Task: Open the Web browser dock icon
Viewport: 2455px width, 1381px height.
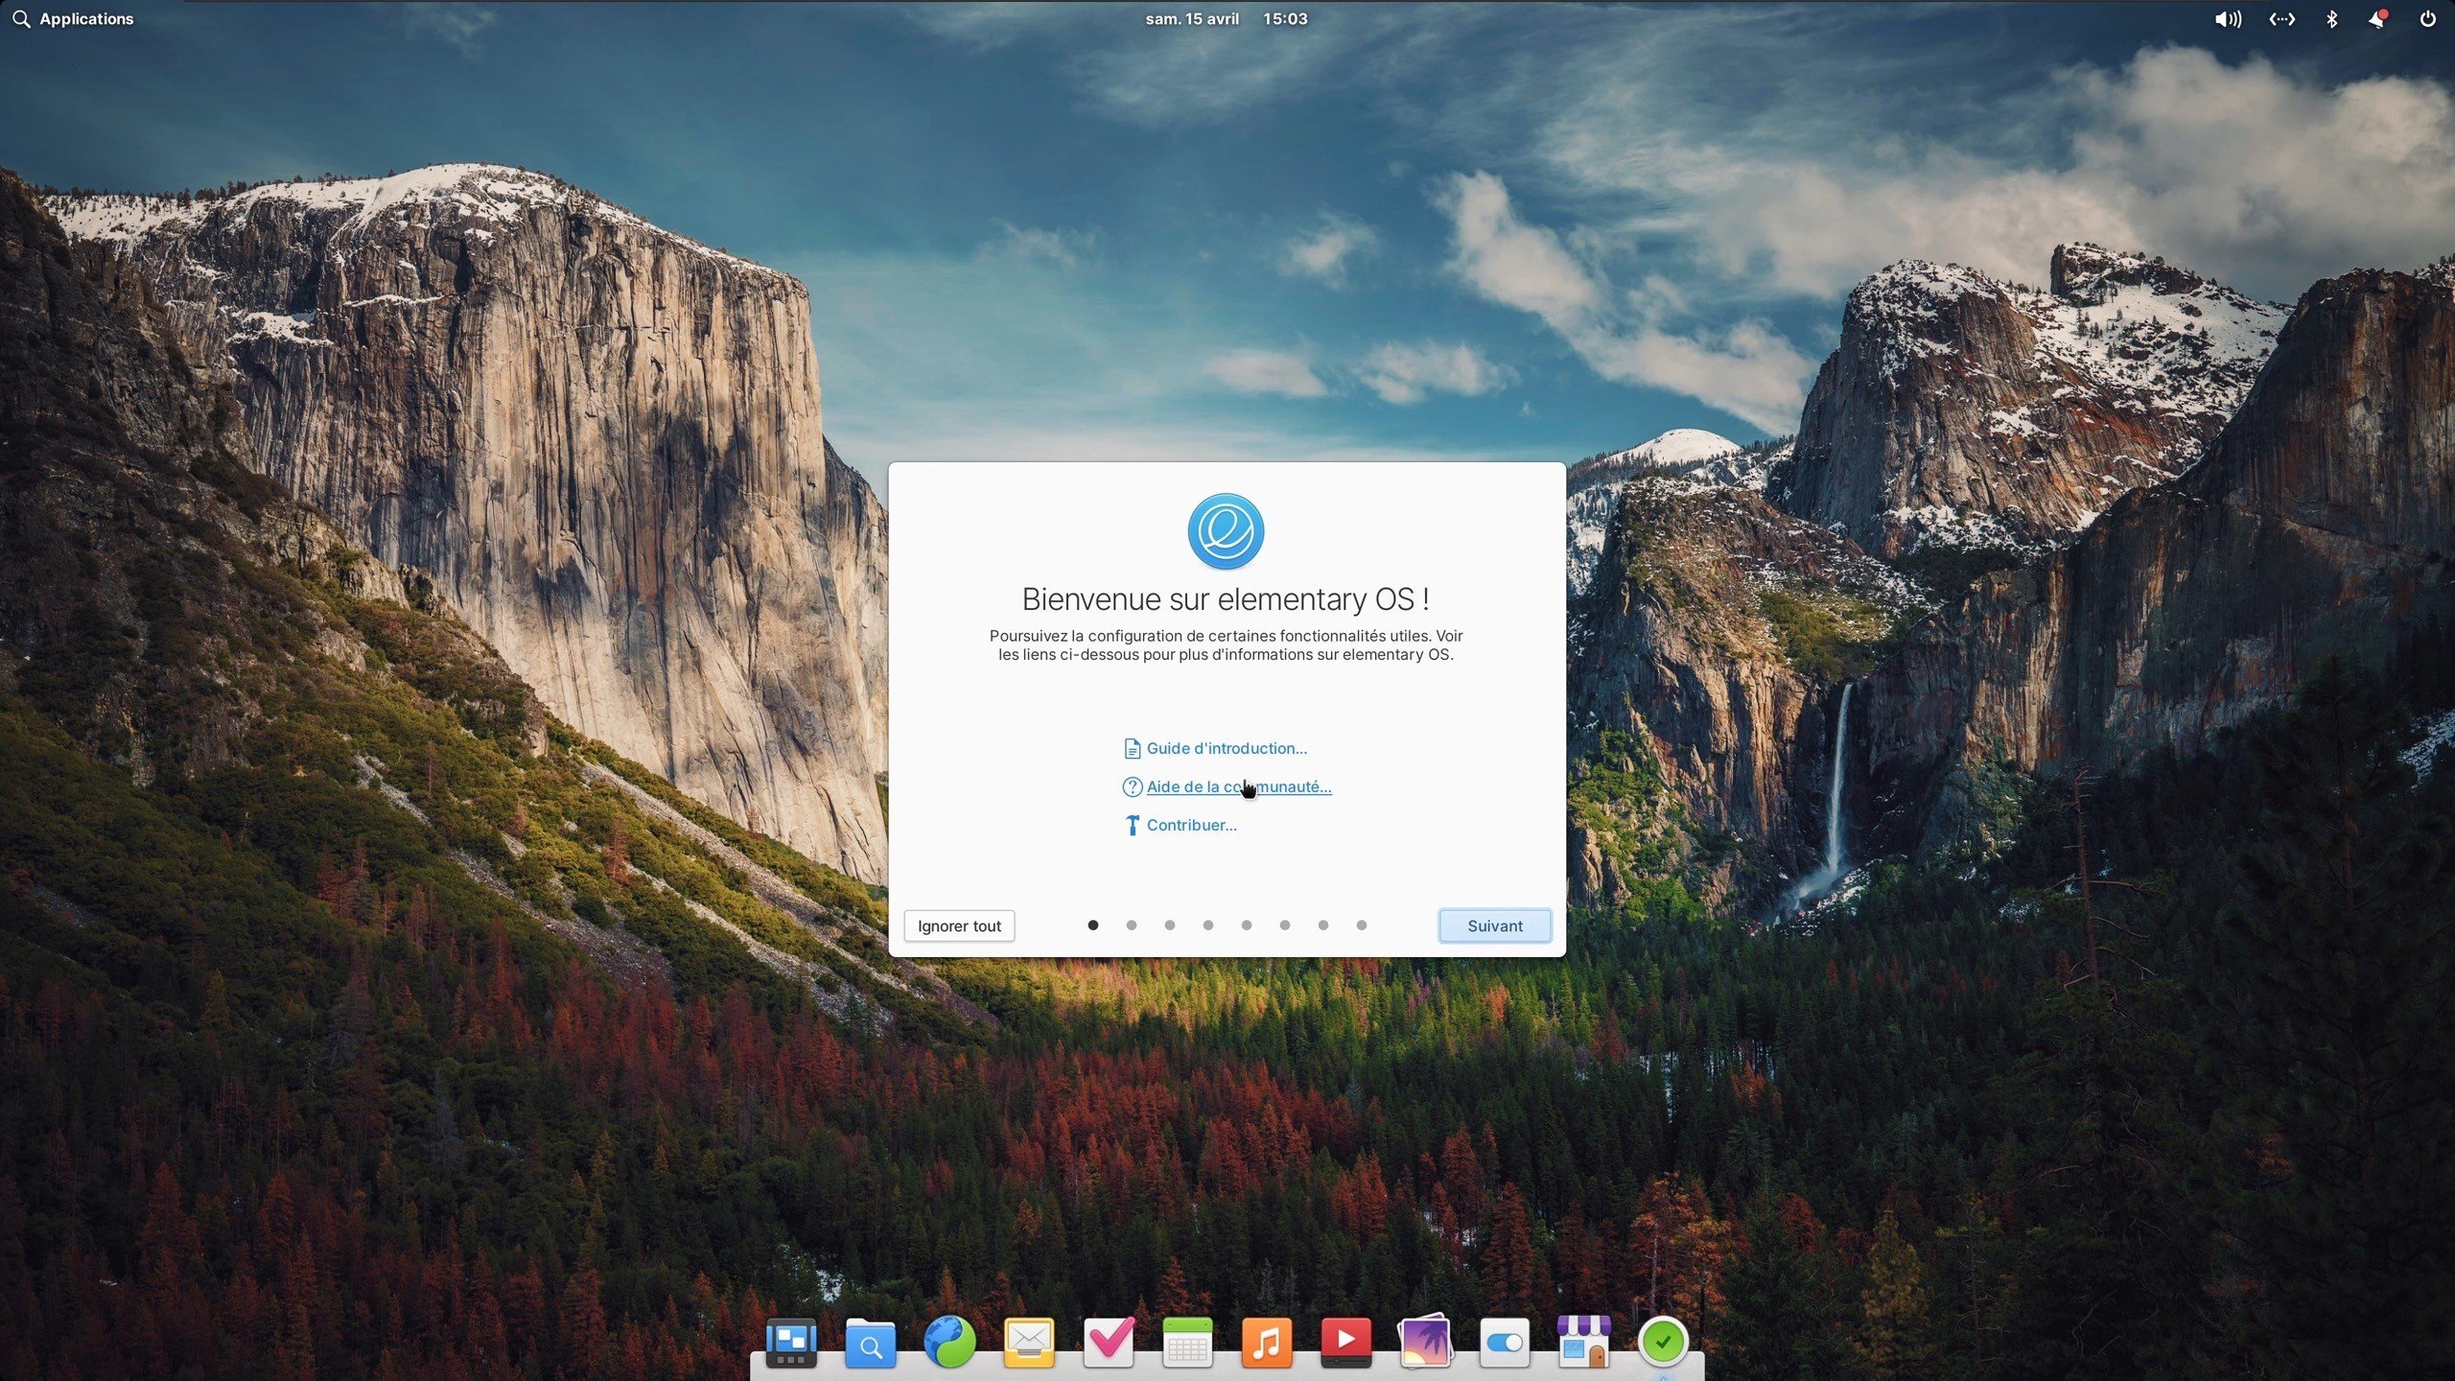Action: point(949,1342)
